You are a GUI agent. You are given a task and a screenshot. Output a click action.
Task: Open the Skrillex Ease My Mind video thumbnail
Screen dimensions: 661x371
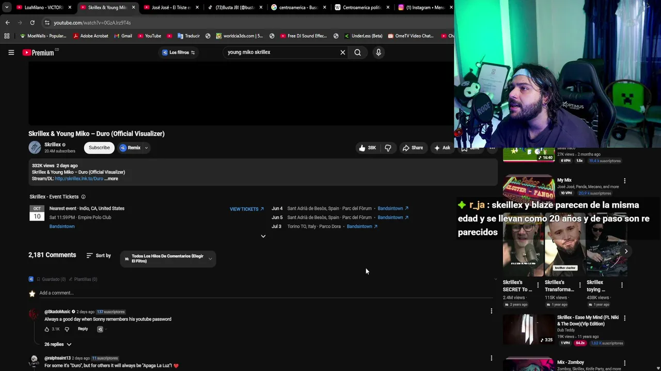pyautogui.click(x=528, y=329)
